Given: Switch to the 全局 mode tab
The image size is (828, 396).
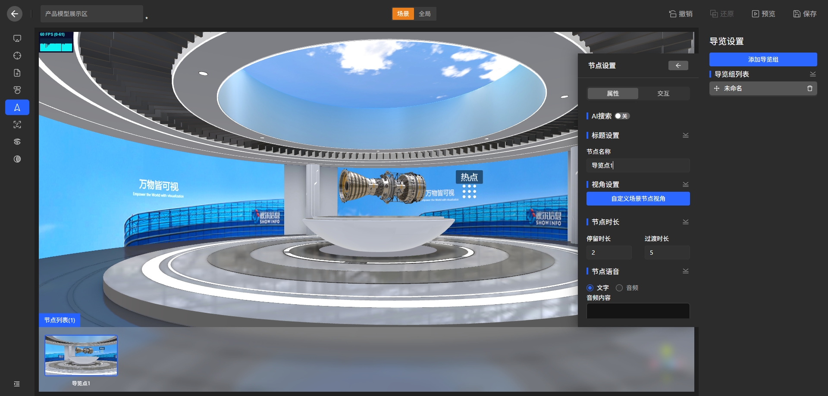Looking at the screenshot, I should (x=425, y=14).
